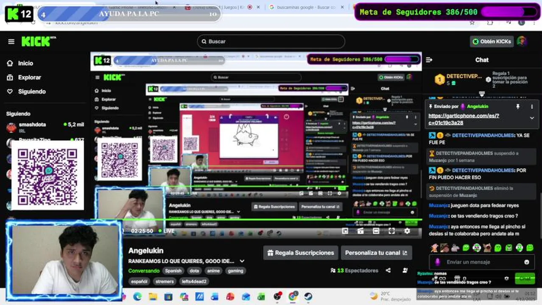This screenshot has height=305, width=542.
Task: Select the first green blob emote
Action: tap(466, 248)
